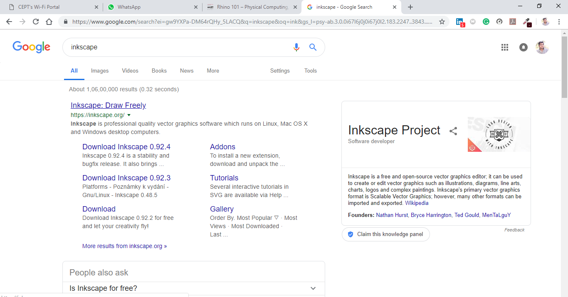Expand the "Is Inkscape for free?" question

pyautogui.click(x=313, y=288)
